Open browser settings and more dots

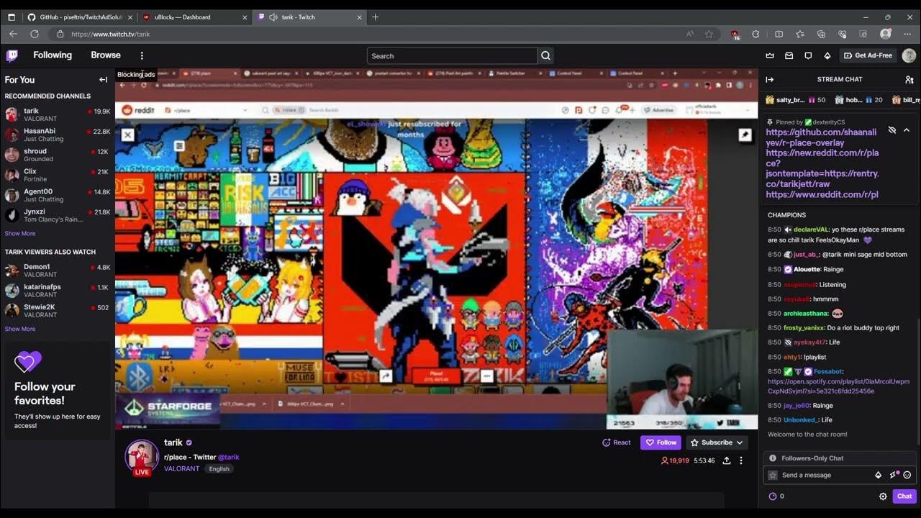pos(907,34)
